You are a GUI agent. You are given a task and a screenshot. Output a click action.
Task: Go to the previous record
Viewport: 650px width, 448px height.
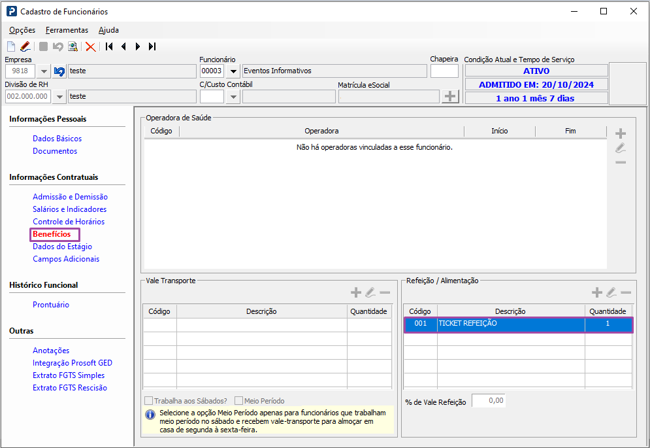pyautogui.click(x=123, y=46)
